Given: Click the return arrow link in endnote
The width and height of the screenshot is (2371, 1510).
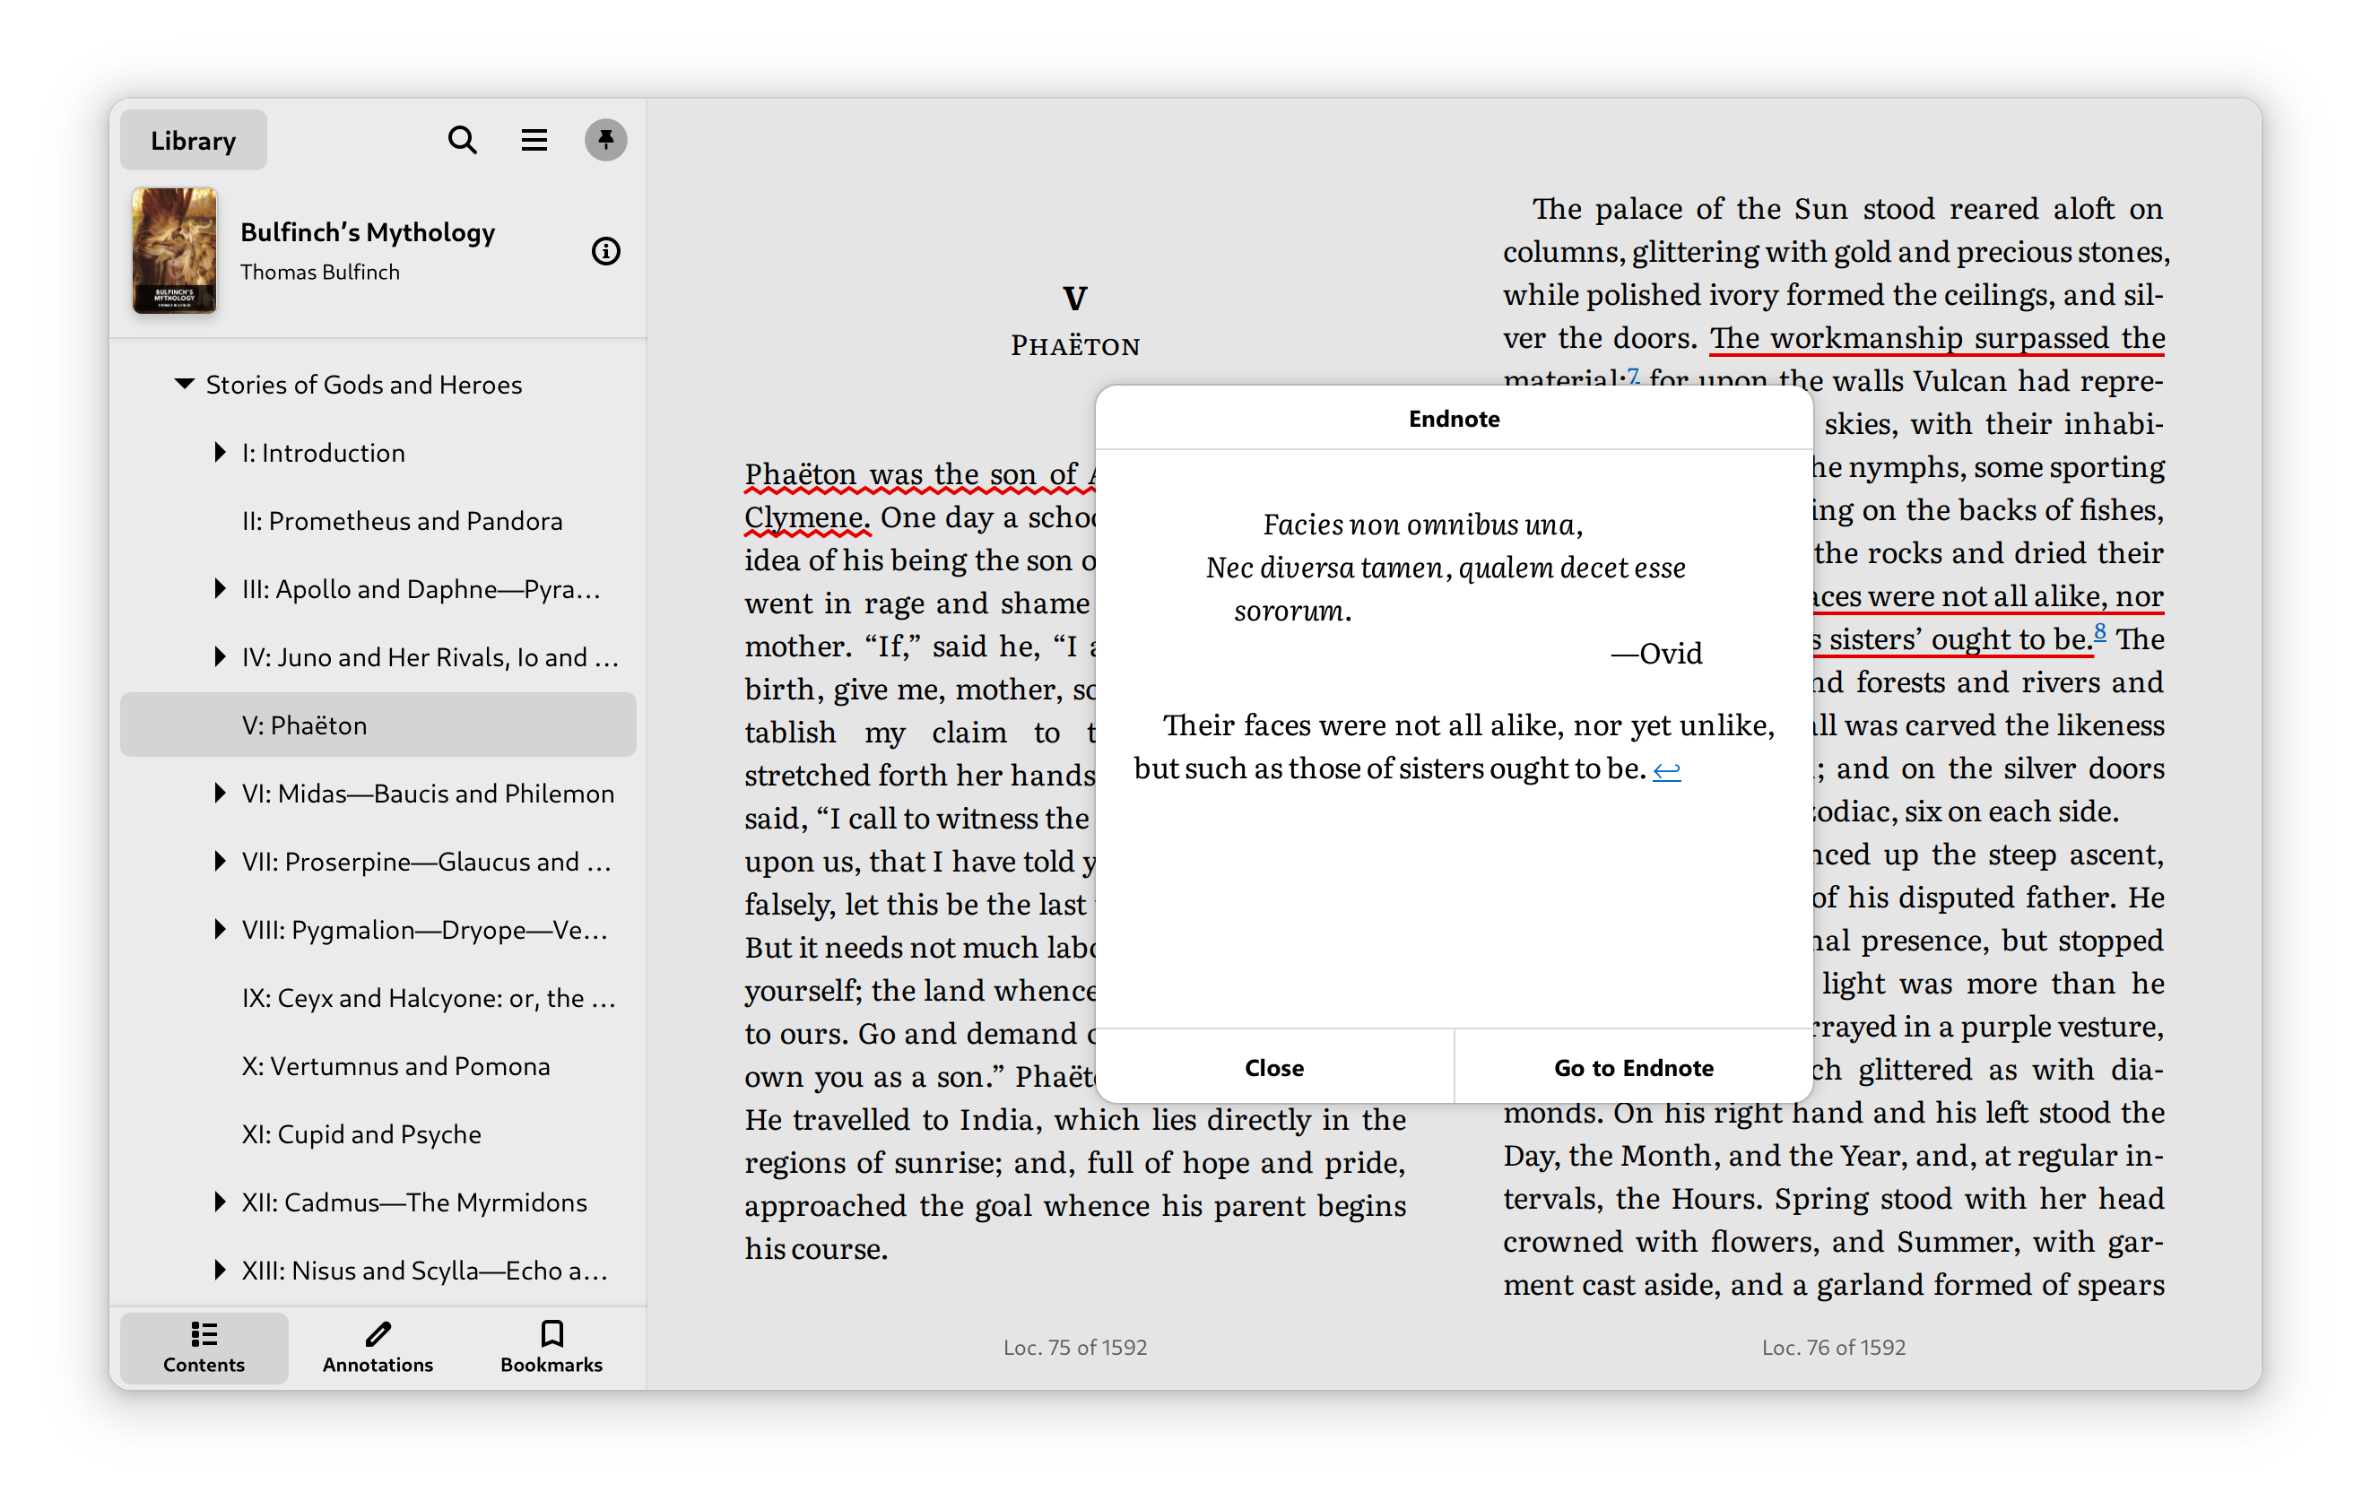Looking at the screenshot, I should point(1666,769).
